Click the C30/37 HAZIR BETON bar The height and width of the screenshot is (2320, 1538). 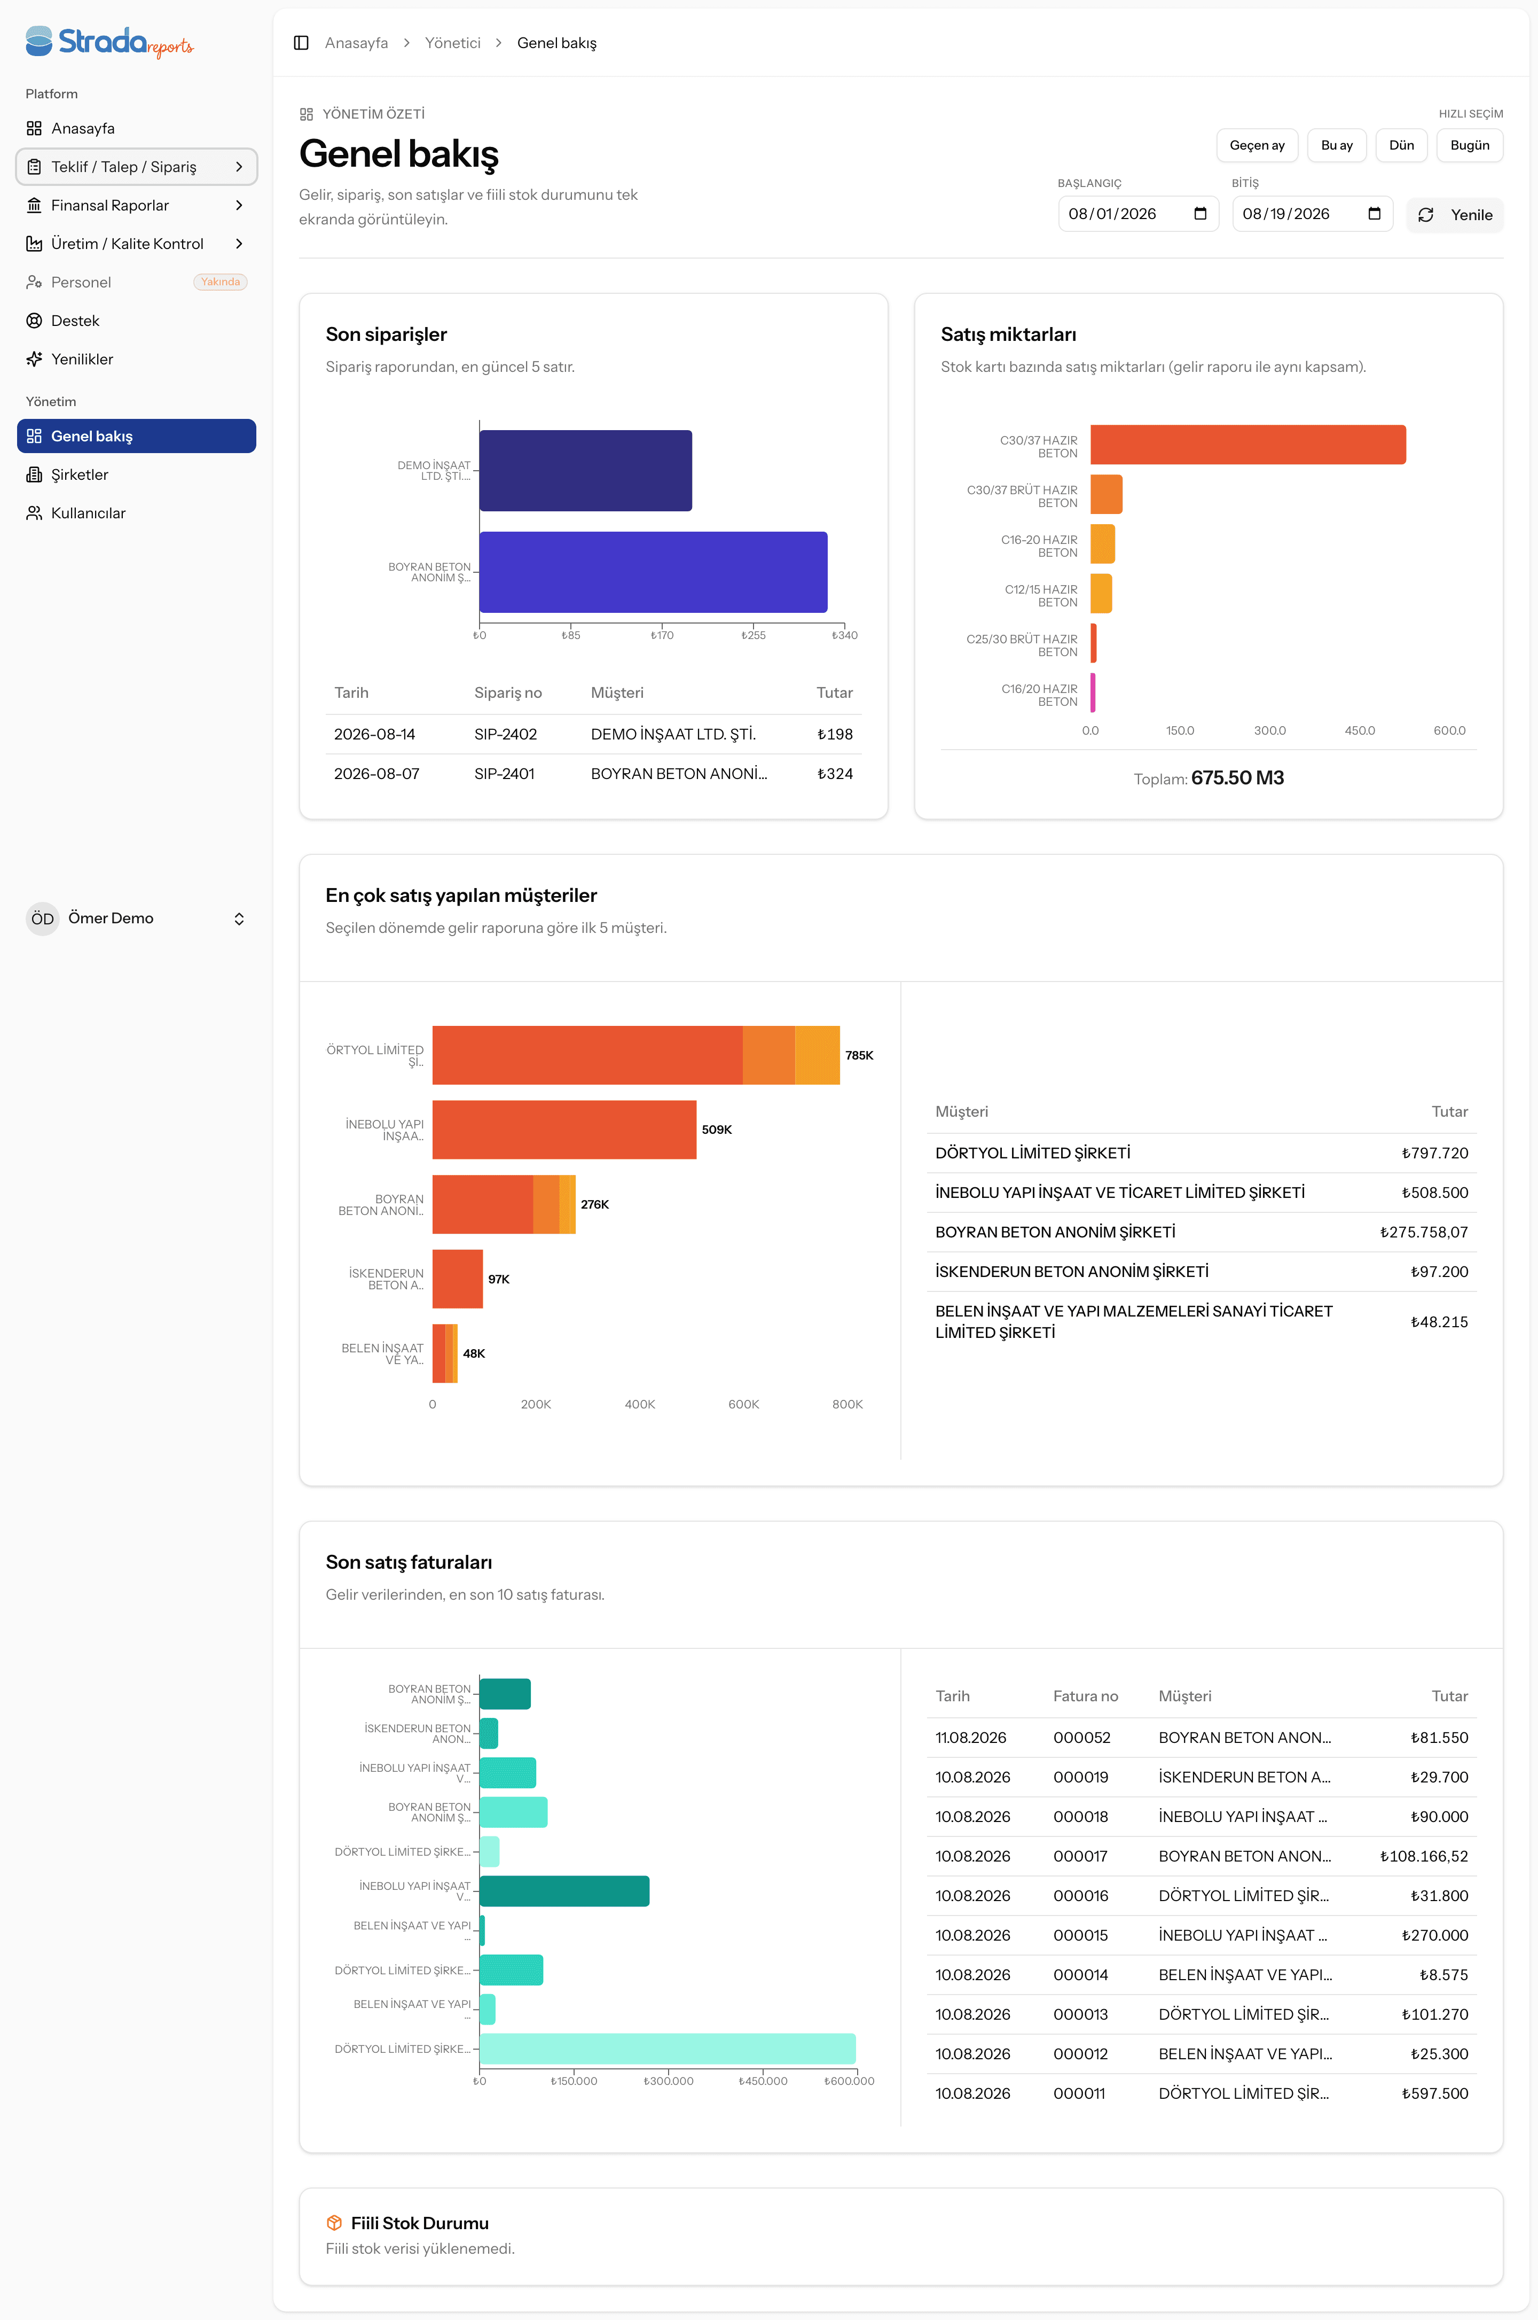click(x=1247, y=445)
